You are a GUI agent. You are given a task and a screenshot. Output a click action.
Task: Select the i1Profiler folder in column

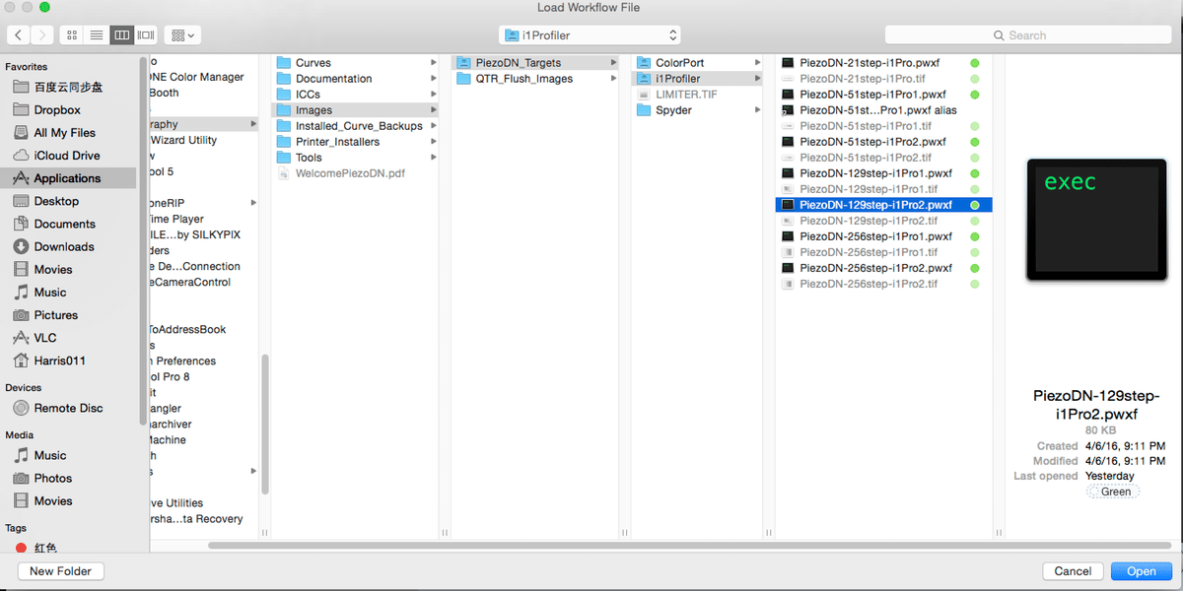point(699,79)
